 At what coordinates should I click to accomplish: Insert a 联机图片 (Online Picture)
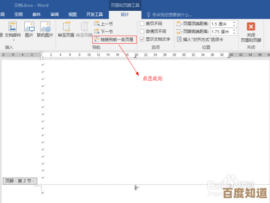(x=45, y=30)
